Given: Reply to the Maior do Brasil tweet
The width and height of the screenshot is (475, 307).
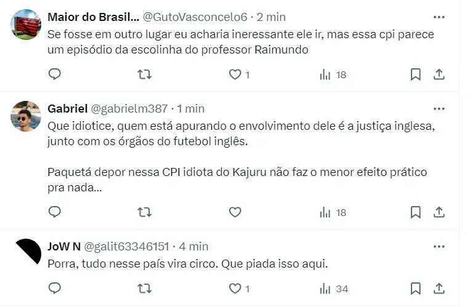Looking at the screenshot, I should 55,74.
